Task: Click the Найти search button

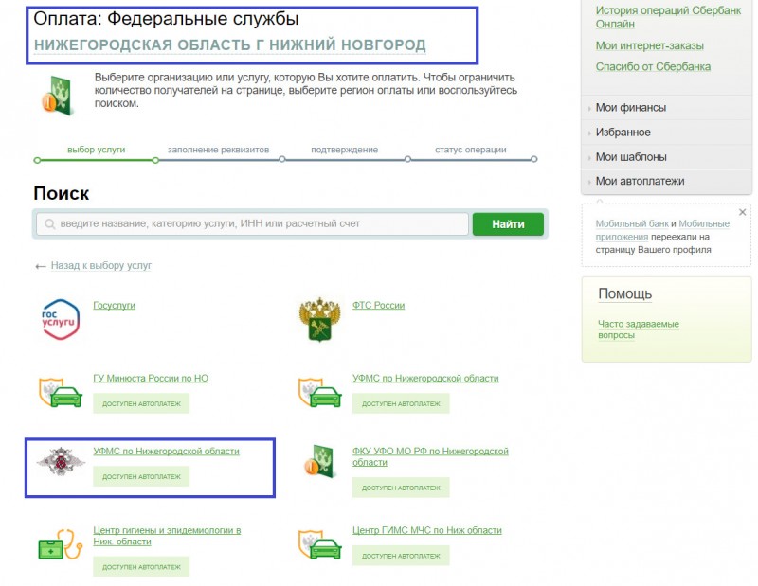Action: click(508, 224)
